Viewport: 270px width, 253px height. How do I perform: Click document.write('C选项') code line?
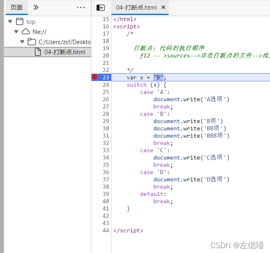pyautogui.click(x=191, y=157)
